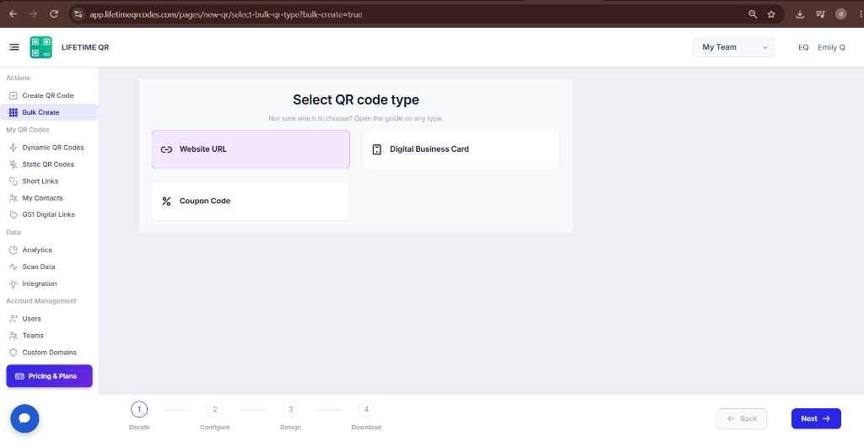Click the Website URL link icon
Image resolution: width=864 pixels, height=442 pixels.
[x=166, y=149]
